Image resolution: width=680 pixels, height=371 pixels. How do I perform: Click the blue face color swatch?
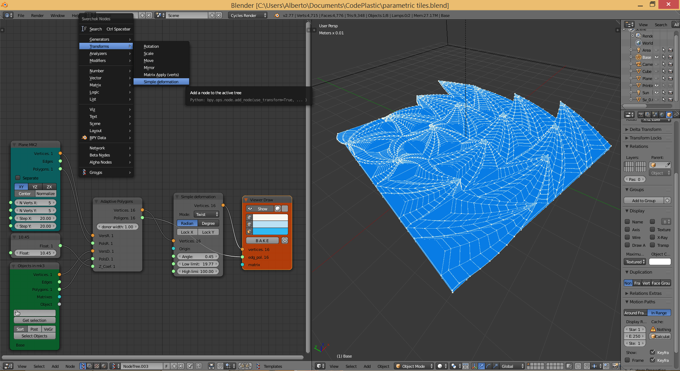[270, 232]
